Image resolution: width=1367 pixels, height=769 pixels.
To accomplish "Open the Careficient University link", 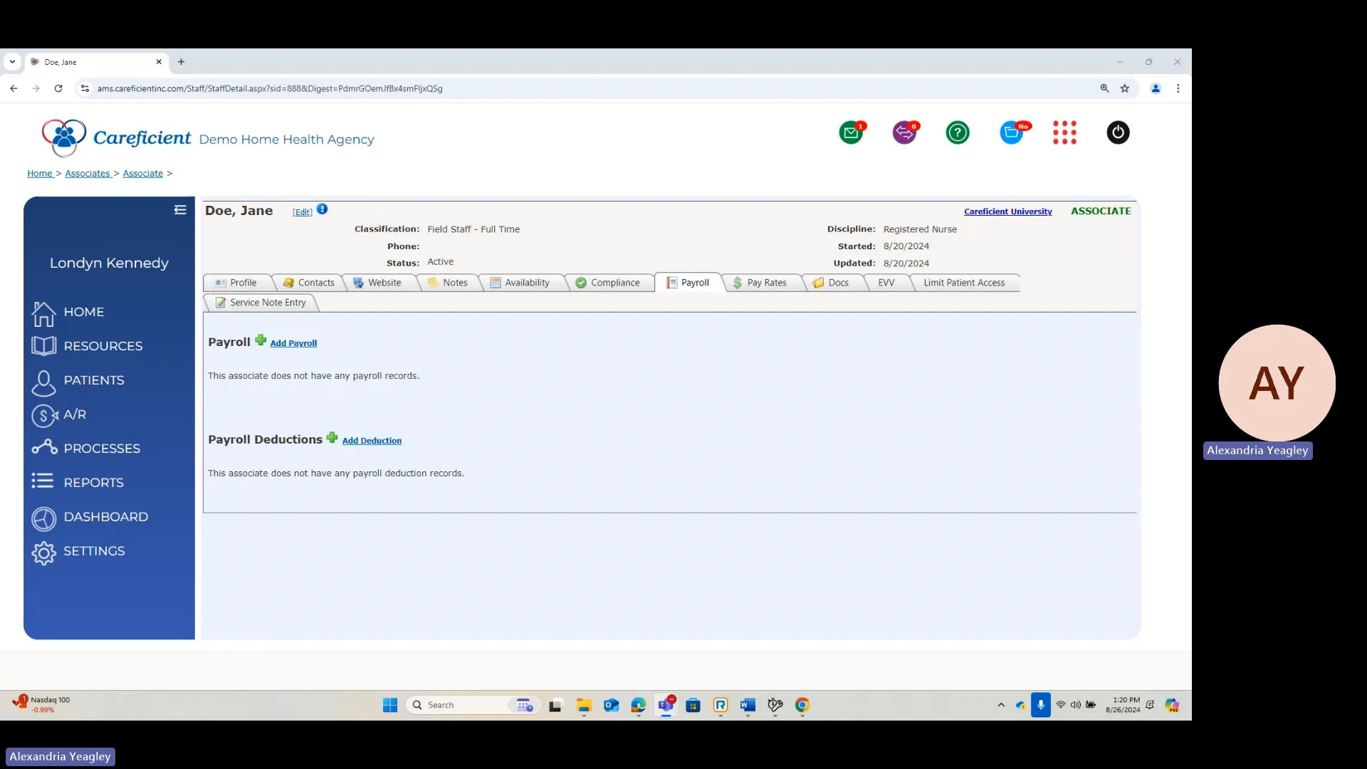I will [x=1007, y=211].
